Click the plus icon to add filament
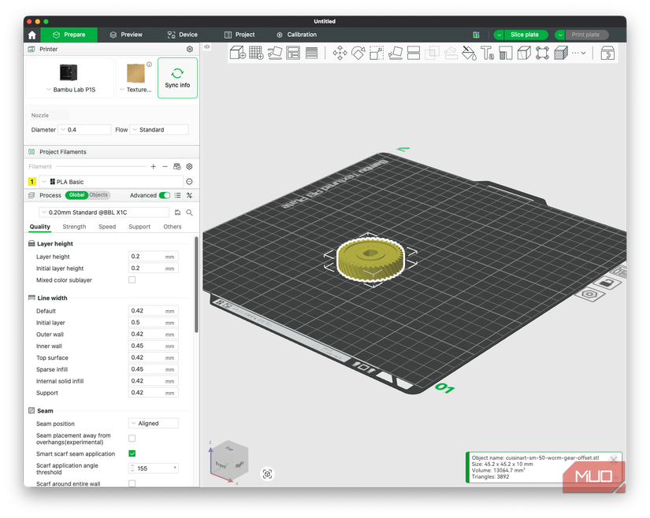The width and height of the screenshot is (650, 518). pos(154,166)
